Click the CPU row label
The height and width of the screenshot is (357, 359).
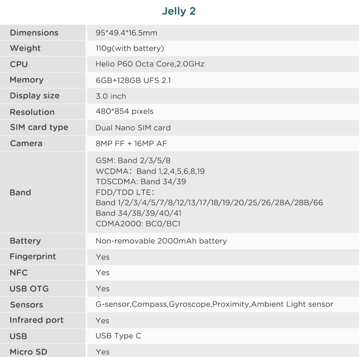19,64
